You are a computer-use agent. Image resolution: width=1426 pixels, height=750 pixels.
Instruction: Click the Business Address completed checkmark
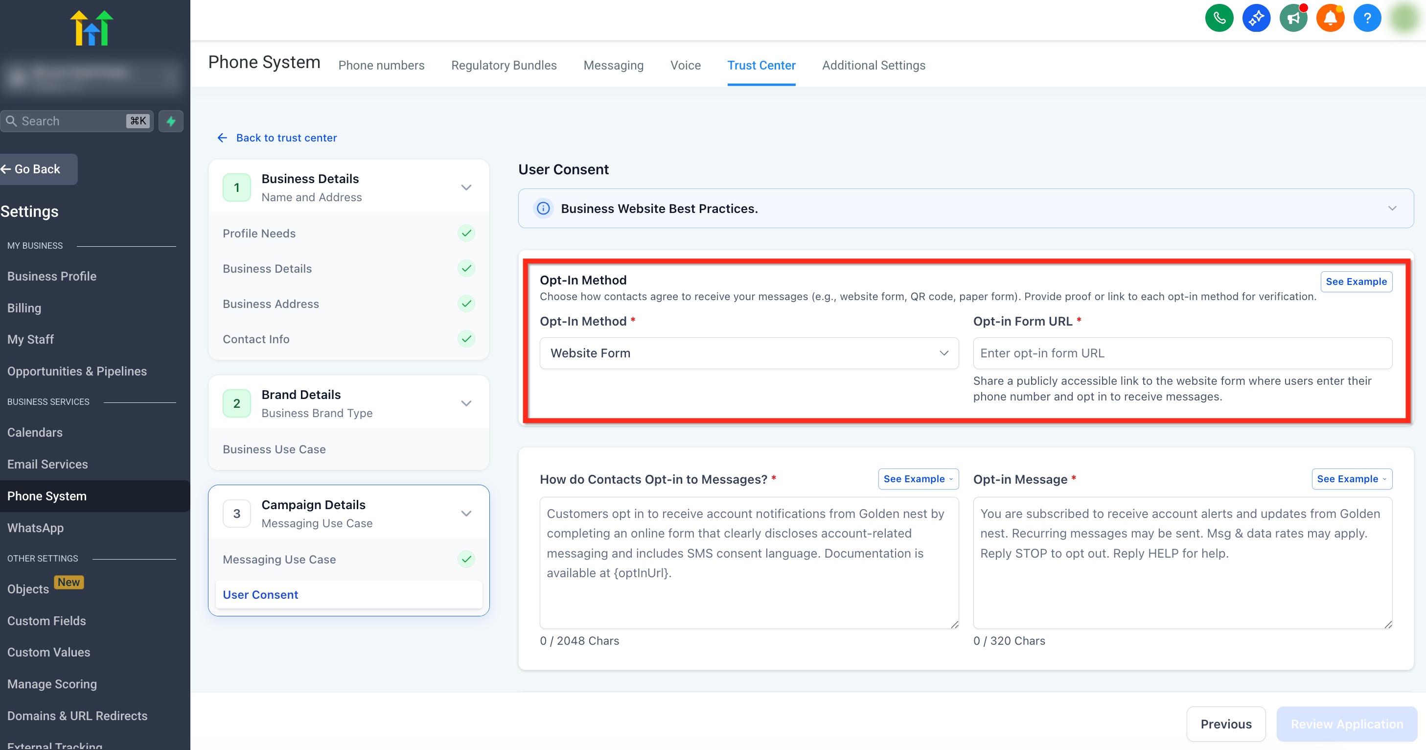[x=466, y=304]
